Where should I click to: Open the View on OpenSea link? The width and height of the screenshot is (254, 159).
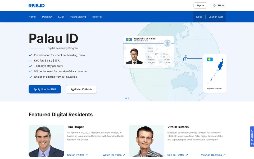(x=211, y=155)
